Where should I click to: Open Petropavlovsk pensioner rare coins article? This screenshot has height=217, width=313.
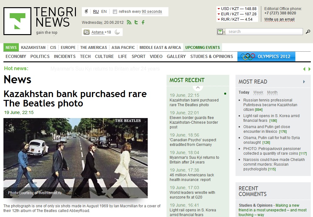coord(275,151)
